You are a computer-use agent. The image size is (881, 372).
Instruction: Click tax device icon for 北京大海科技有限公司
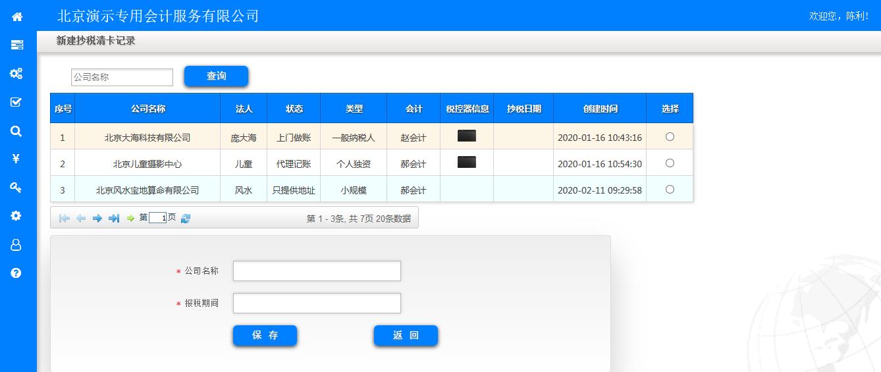click(467, 136)
